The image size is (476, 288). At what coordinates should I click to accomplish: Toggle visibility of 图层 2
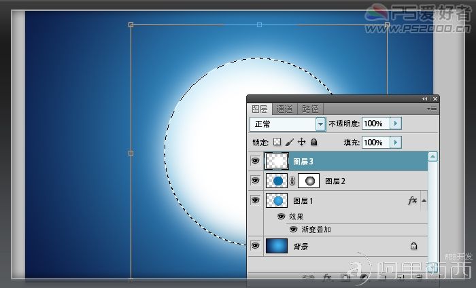(255, 181)
